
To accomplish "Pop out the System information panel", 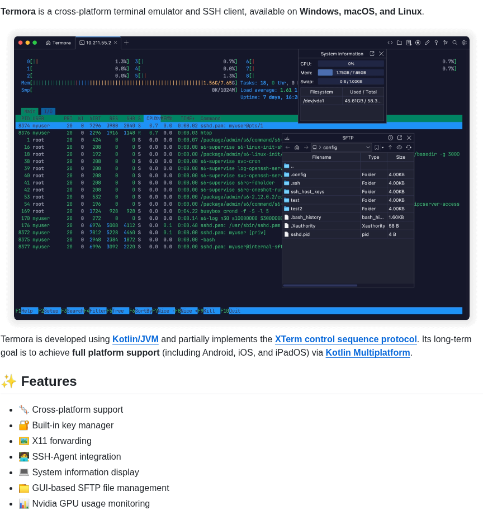I will (372, 54).
